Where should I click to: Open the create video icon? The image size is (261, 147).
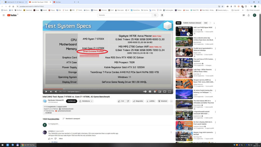pyautogui.click(x=244, y=15)
